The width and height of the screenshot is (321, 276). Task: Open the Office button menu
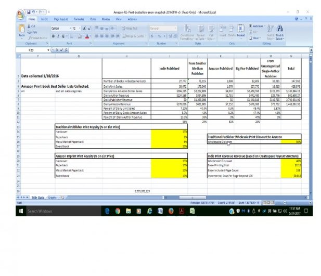[x=20, y=15]
